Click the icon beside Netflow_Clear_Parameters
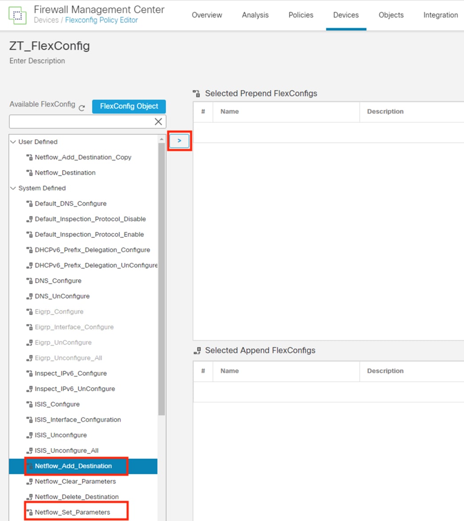This screenshot has width=464, height=521. 30,481
